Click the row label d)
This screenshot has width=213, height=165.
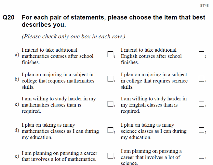17,131
